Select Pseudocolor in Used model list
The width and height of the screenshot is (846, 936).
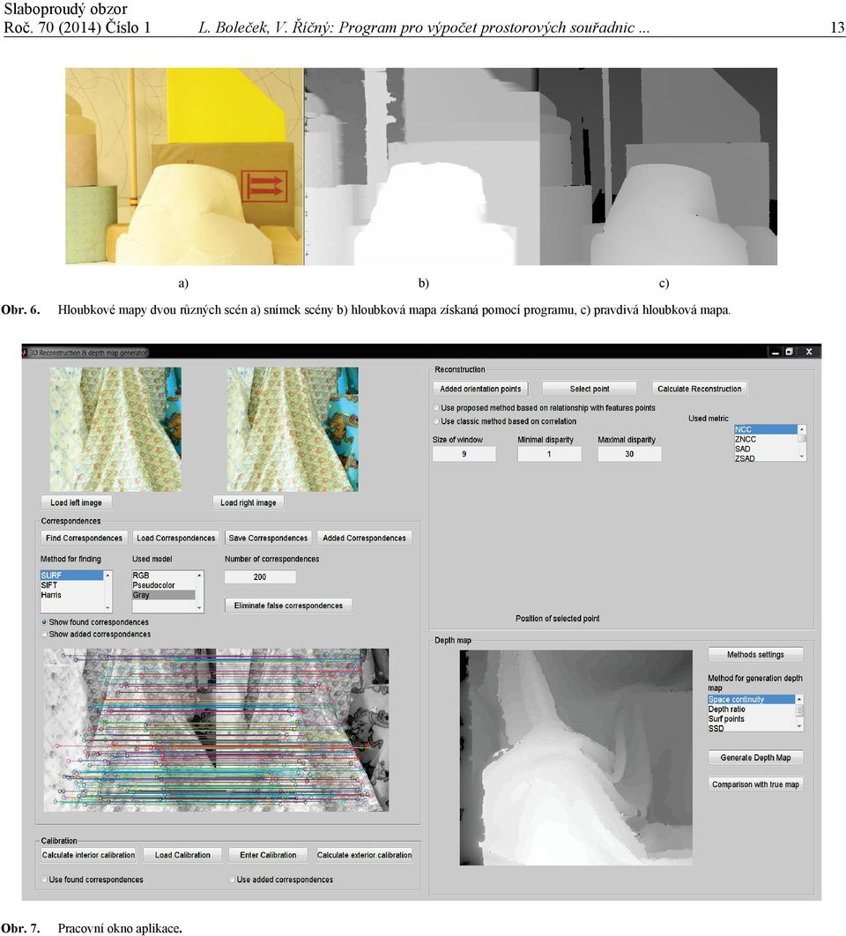click(x=164, y=585)
